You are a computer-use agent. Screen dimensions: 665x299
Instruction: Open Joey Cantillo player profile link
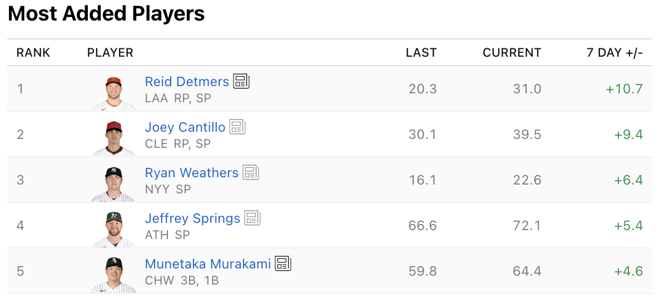(185, 127)
